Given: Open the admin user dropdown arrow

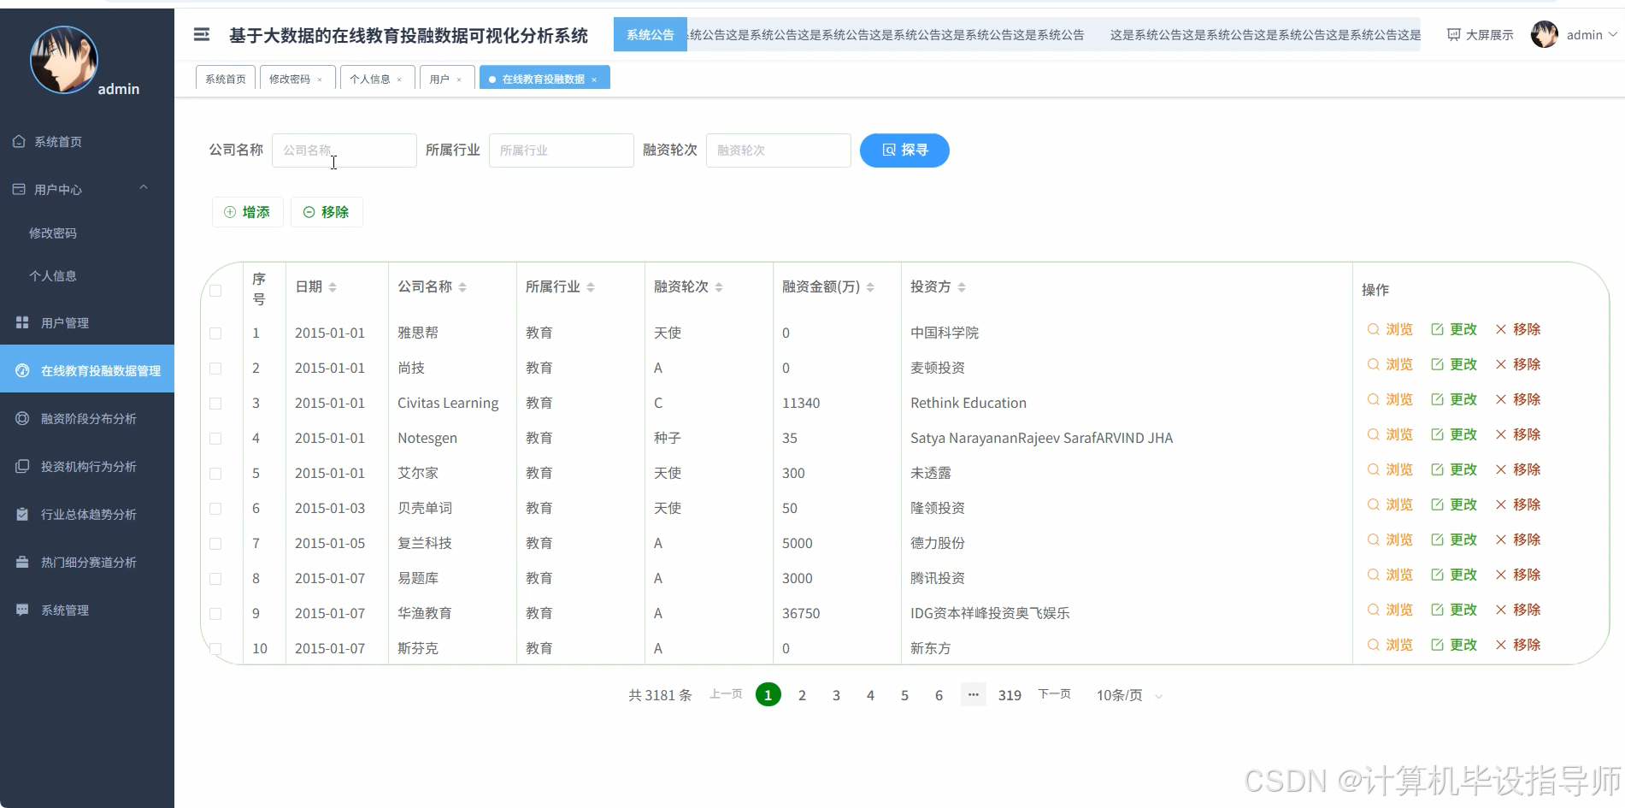Looking at the screenshot, I should tap(1612, 35).
